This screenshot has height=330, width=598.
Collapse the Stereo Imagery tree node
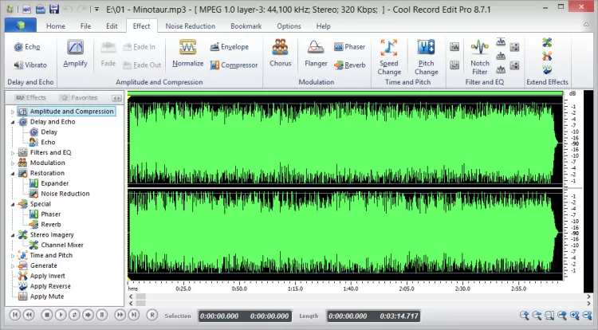pyautogui.click(x=13, y=235)
